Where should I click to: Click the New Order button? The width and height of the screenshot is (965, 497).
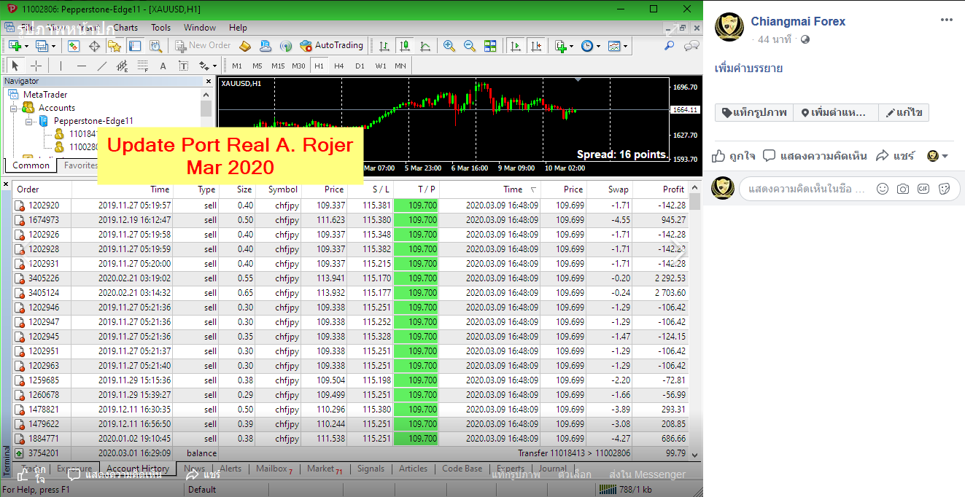coord(204,46)
